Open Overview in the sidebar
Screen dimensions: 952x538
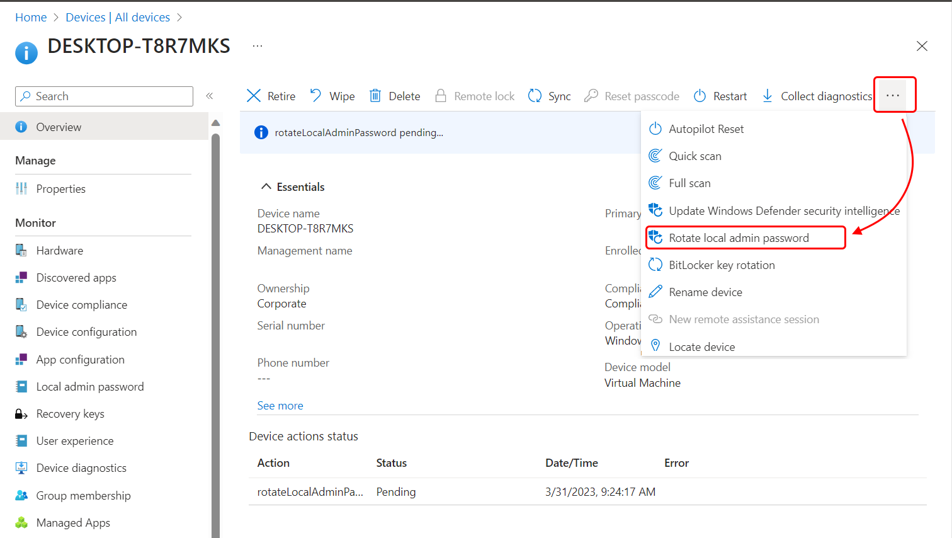point(104,127)
